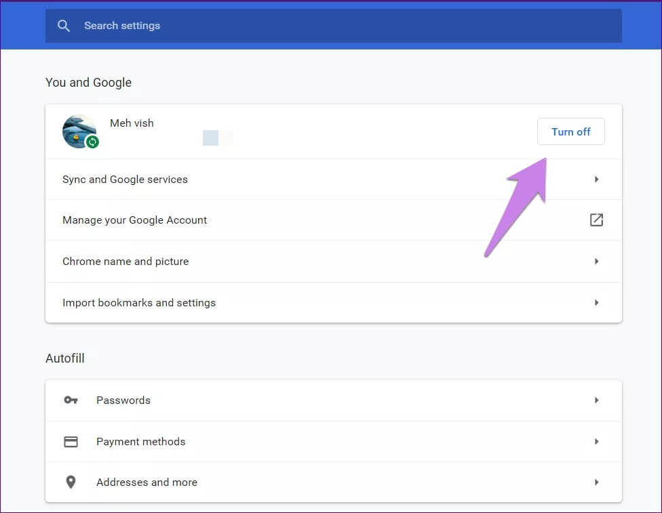Screen dimensions: 662x513
Task: Expand the Payment methods arrow
Action: [596, 442]
